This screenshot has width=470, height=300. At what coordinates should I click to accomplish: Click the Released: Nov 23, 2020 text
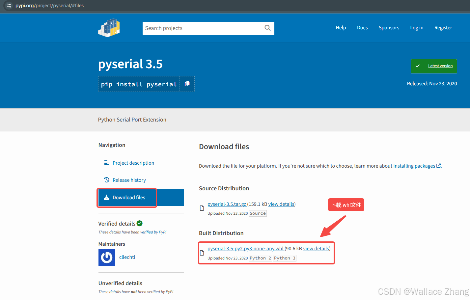pos(432,84)
